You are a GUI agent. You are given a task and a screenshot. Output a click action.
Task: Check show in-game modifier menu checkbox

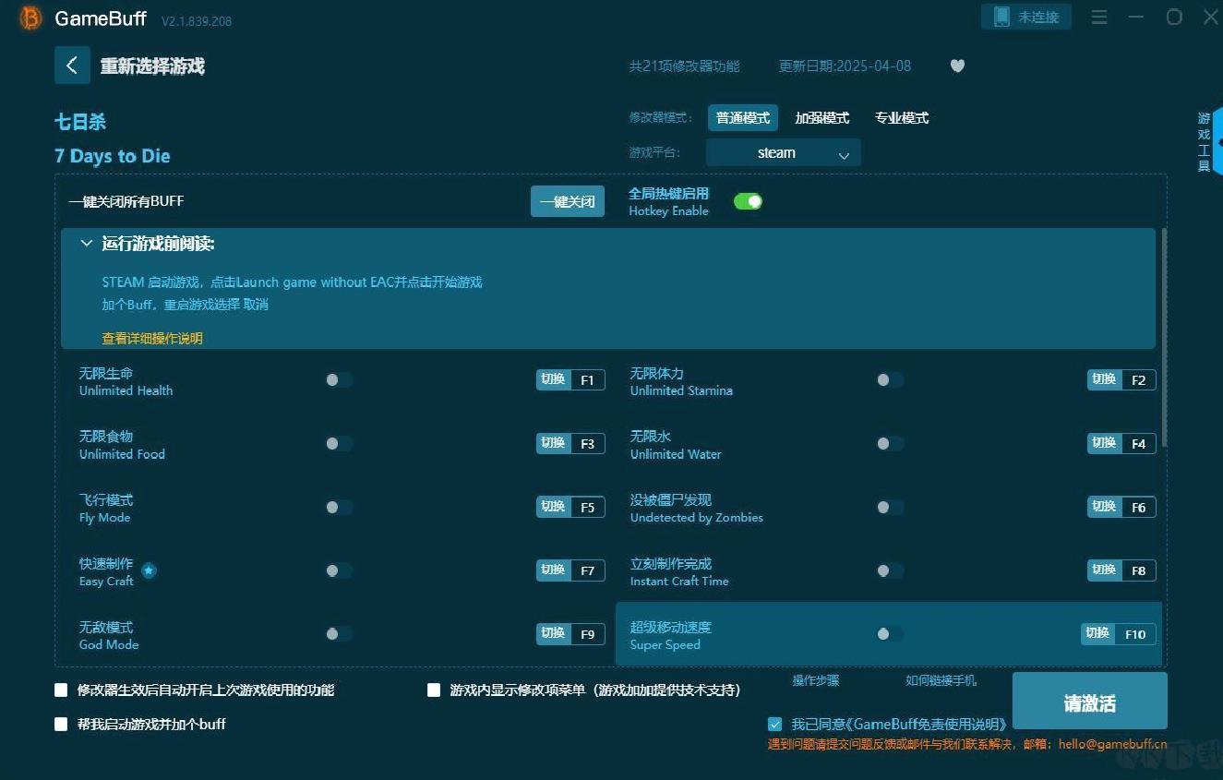(434, 690)
